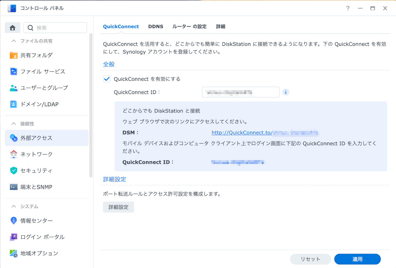Click the QuickConnect ID info icon
The width and height of the screenshot is (396, 268).
[286, 92]
